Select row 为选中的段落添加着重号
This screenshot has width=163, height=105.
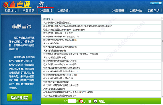[x=101, y=89]
